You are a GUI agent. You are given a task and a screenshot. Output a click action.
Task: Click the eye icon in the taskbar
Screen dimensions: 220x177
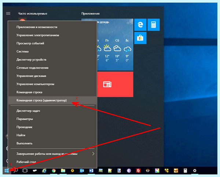pyautogui.click(x=148, y=170)
